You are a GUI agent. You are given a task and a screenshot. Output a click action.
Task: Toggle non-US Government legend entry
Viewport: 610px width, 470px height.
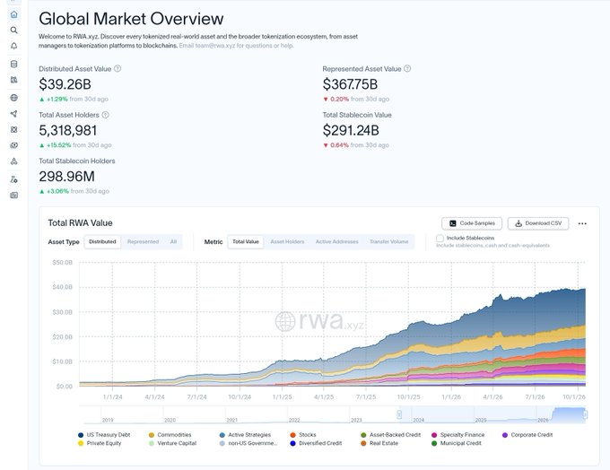click(248, 443)
